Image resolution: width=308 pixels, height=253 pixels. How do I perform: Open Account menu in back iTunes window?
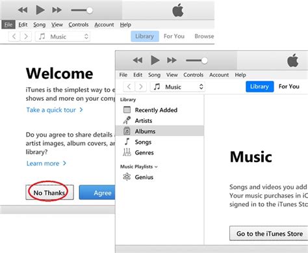click(104, 25)
